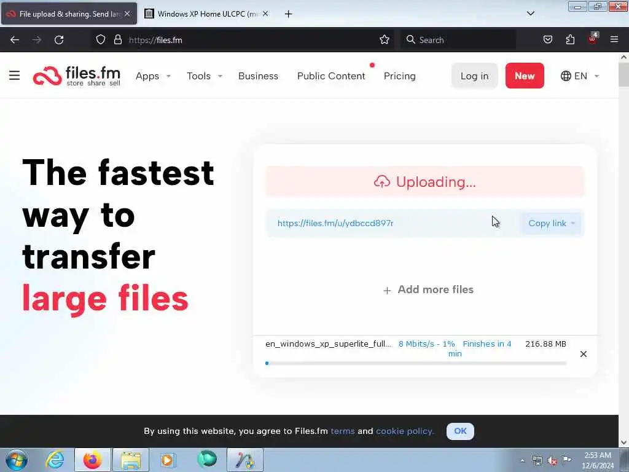Image resolution: width=629 pixels, height=472 pixels.
Task: Click the upload progress bar
Action: (416, 363)
